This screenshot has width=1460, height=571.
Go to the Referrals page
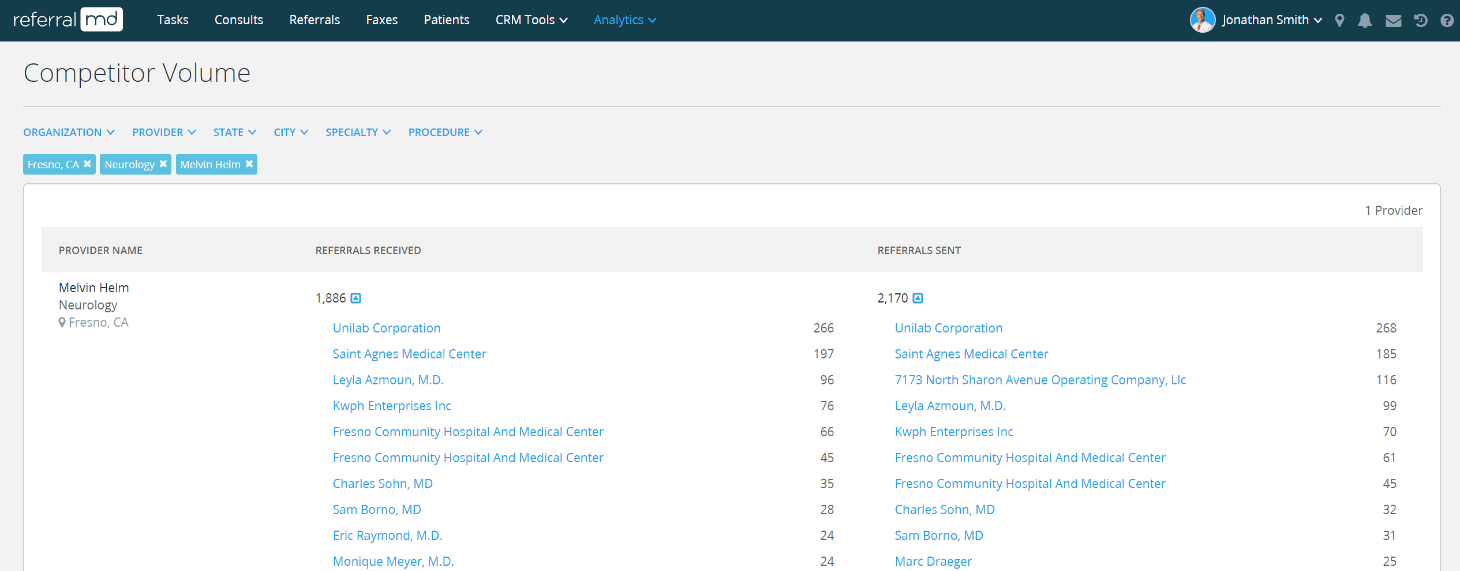tap(315, 20)
